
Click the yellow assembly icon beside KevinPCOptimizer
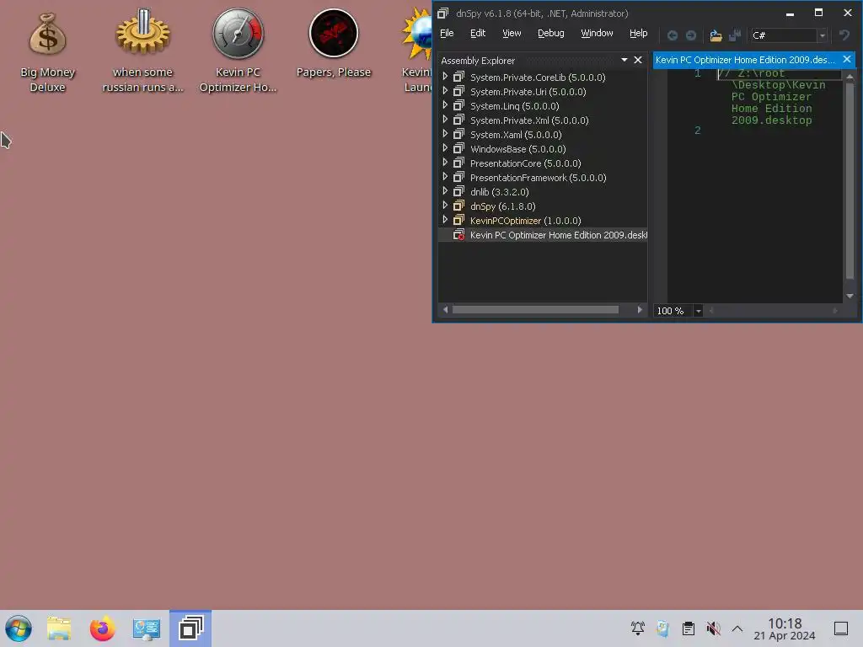[458, 220]
